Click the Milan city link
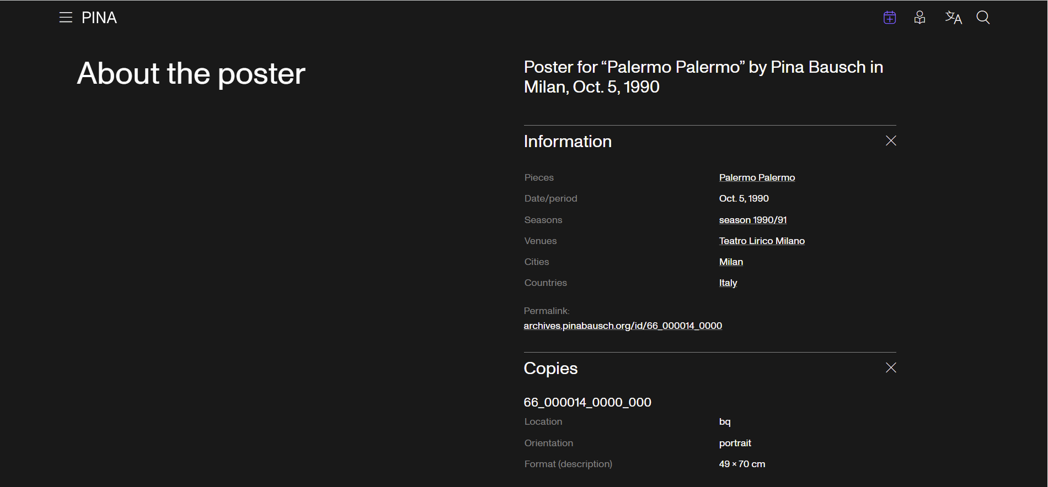The width and height of the screenshot is (1048, 487). click(731, 262)
